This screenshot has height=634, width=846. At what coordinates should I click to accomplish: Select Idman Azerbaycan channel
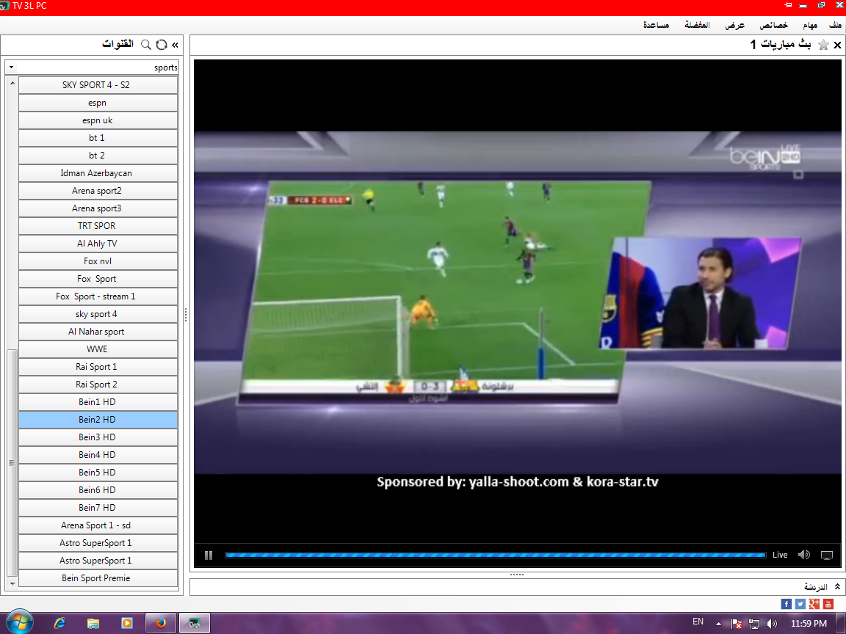[98, 173]
